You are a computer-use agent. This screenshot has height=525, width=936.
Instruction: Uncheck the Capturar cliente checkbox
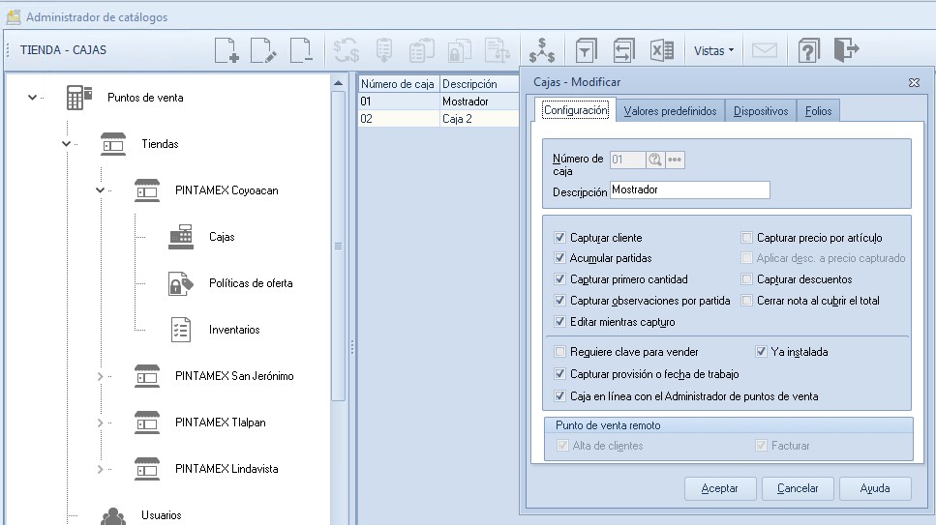pos(559,238)
